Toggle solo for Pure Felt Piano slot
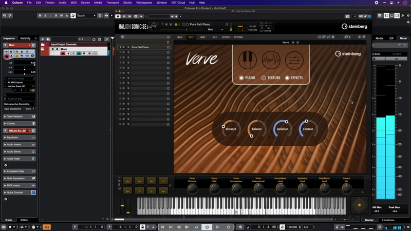The image size is (411, 231). tap(128, 47)
